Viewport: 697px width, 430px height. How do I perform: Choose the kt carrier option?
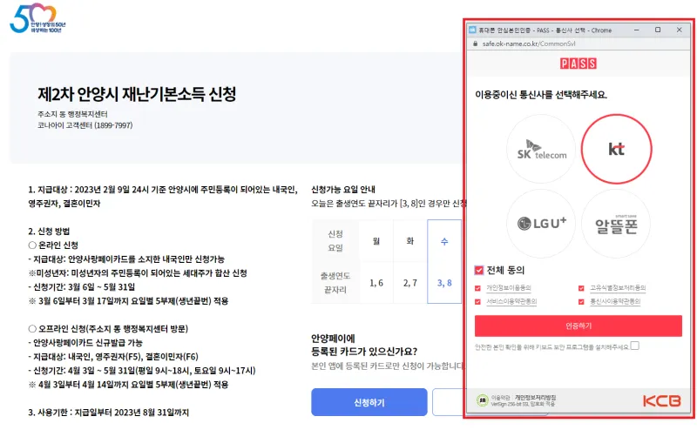(617, 149)
